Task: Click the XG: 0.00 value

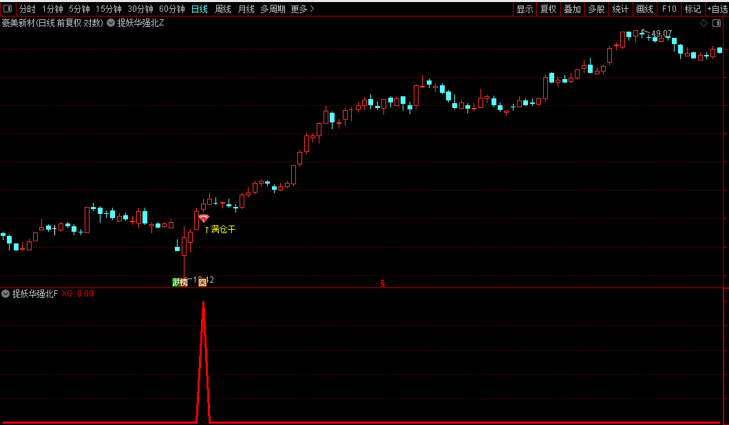Action: click(x=77, y=294)
